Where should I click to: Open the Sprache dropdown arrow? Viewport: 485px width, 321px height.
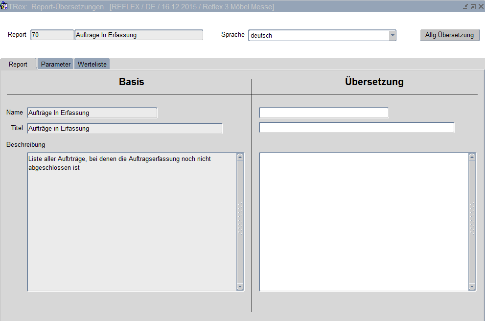(x=392, y=35)
